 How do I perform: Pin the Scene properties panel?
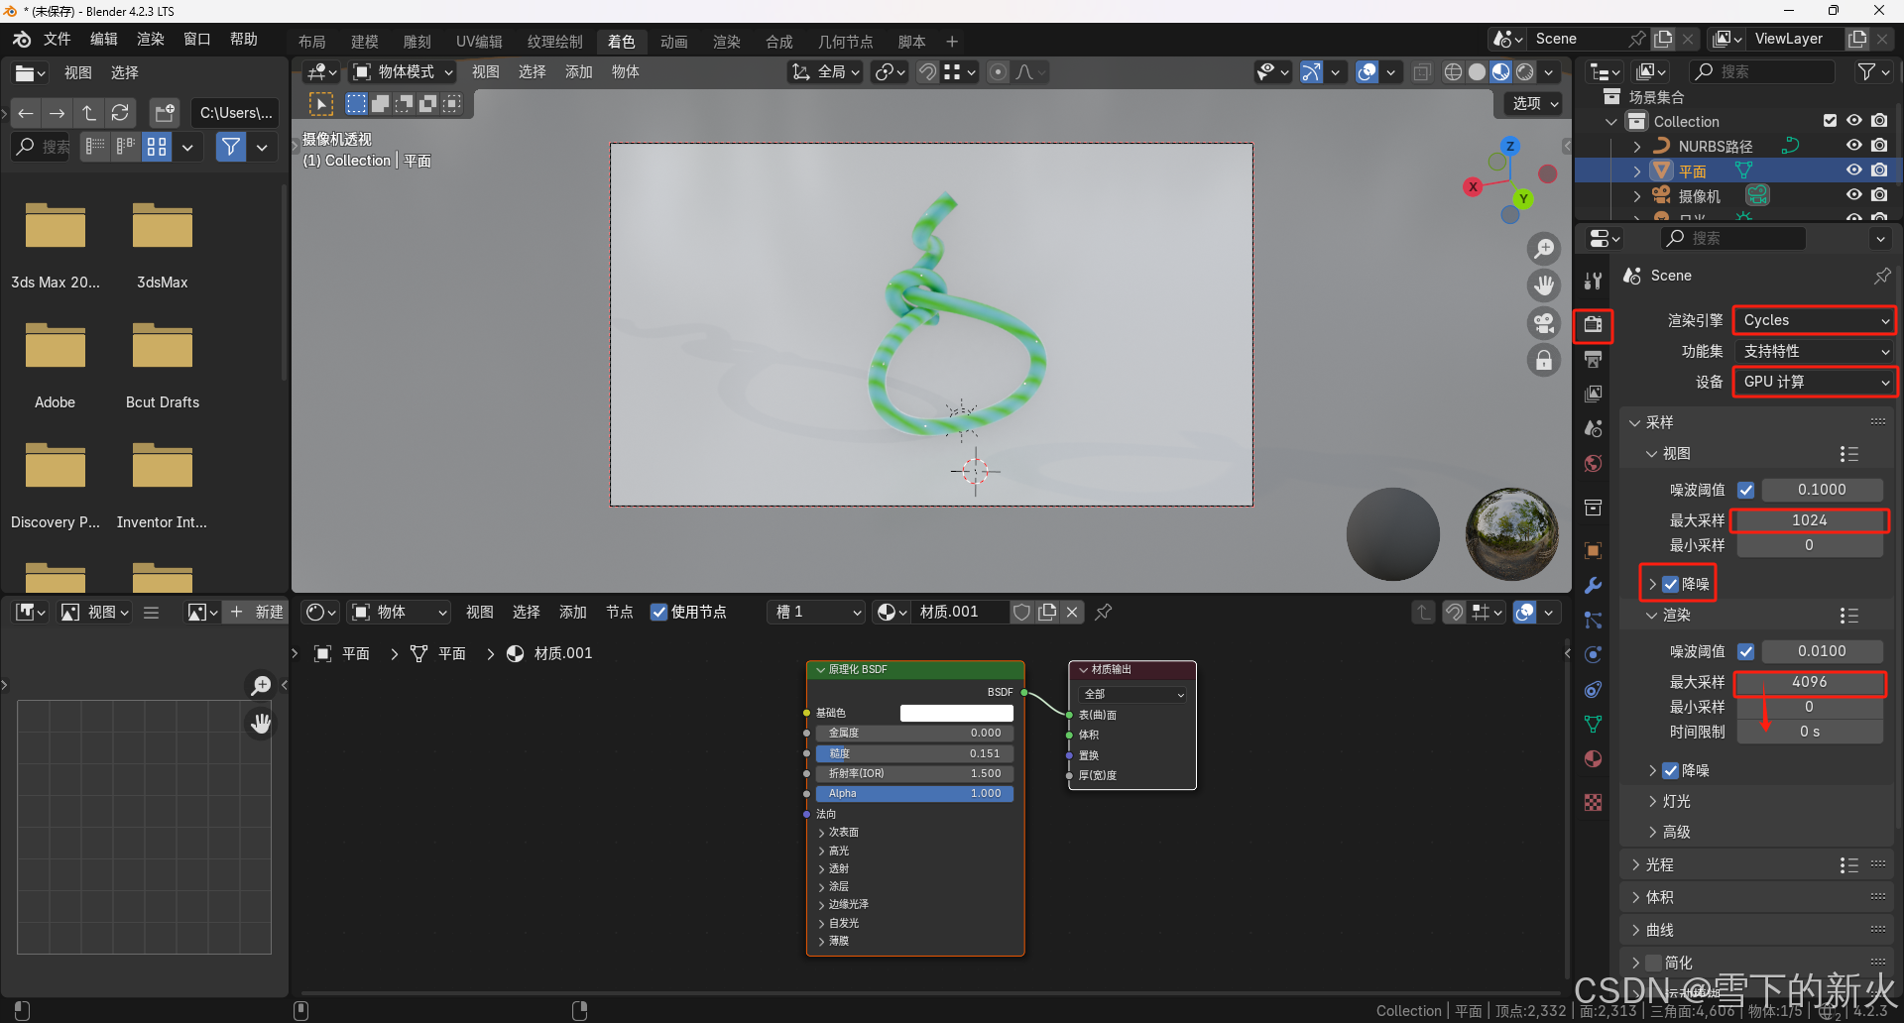(x=1881, y=276)
